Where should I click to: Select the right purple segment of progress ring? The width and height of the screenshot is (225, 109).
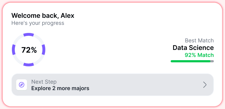[x=43, y=50]
